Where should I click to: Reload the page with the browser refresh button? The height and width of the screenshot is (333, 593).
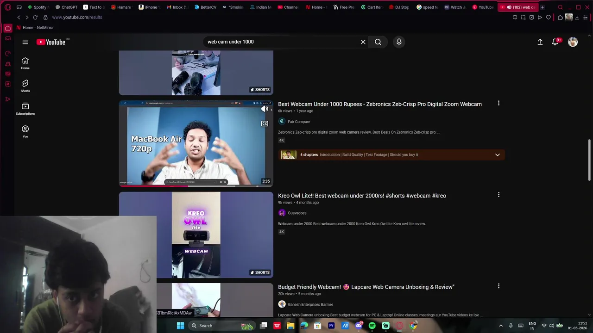point(35,17)
